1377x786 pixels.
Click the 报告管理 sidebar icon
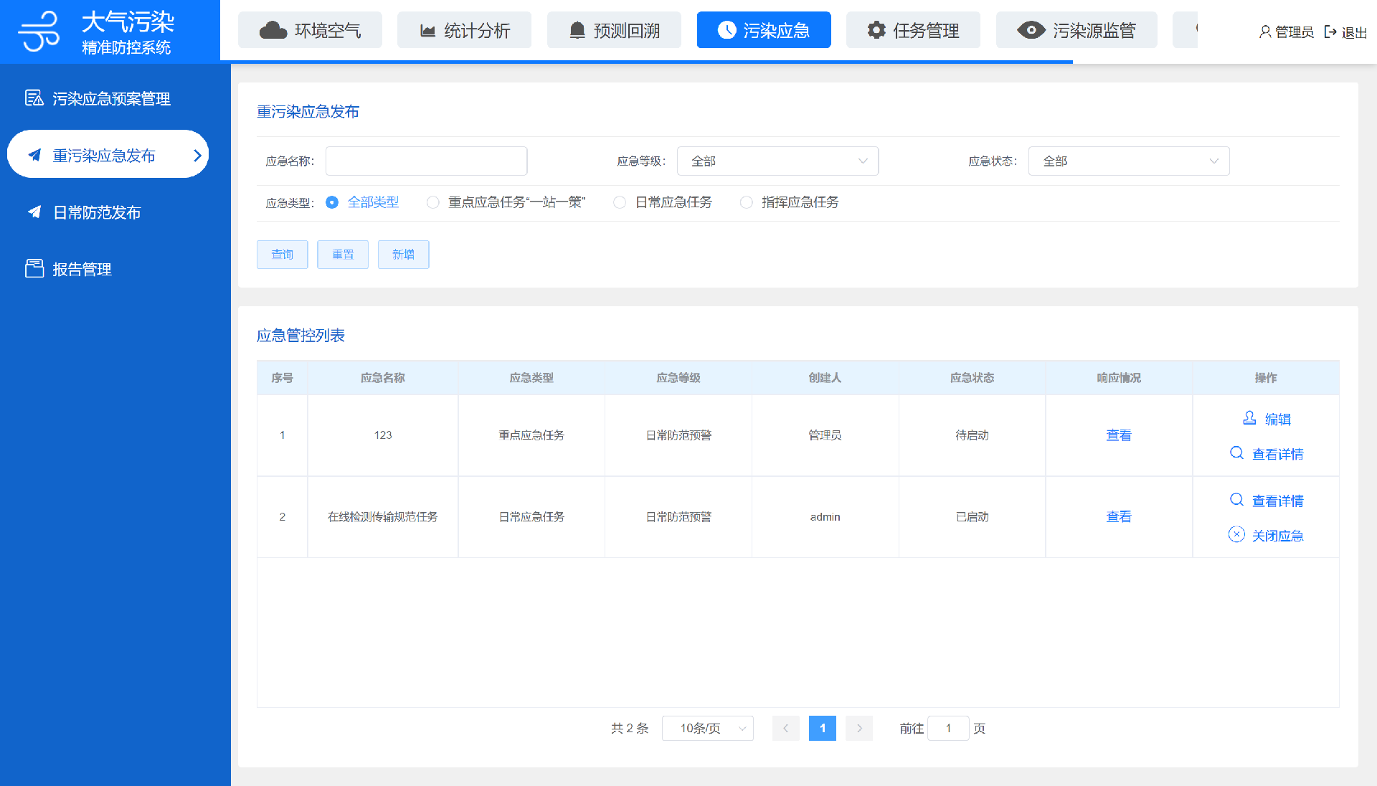click(34, 268)
